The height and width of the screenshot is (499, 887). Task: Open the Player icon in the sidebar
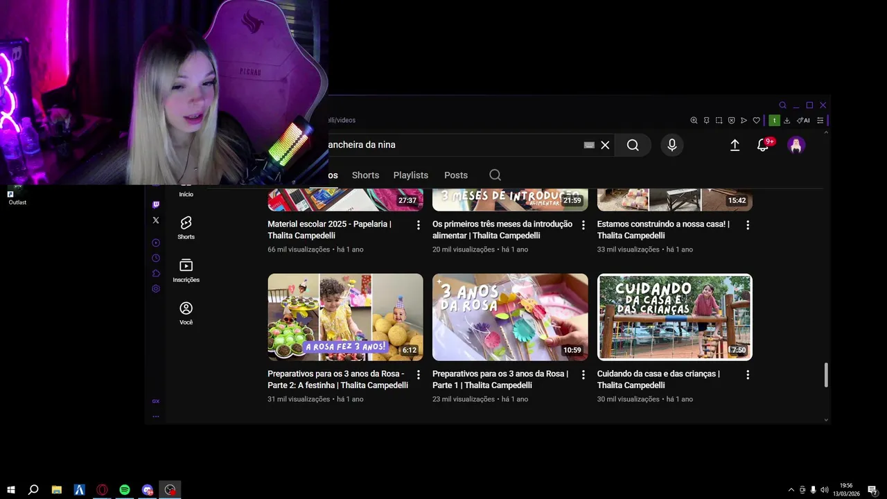(156, 243)
